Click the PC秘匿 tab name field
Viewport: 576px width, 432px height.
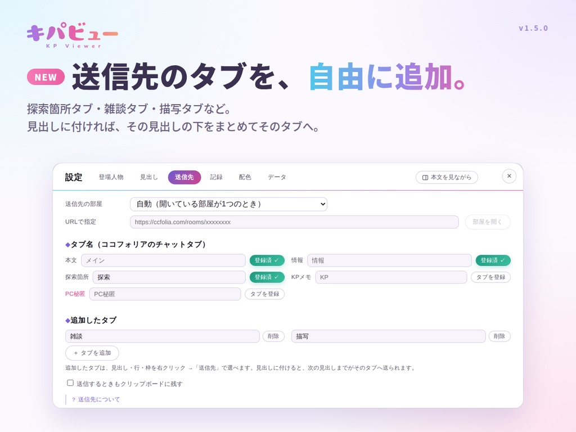pos(165,294)
